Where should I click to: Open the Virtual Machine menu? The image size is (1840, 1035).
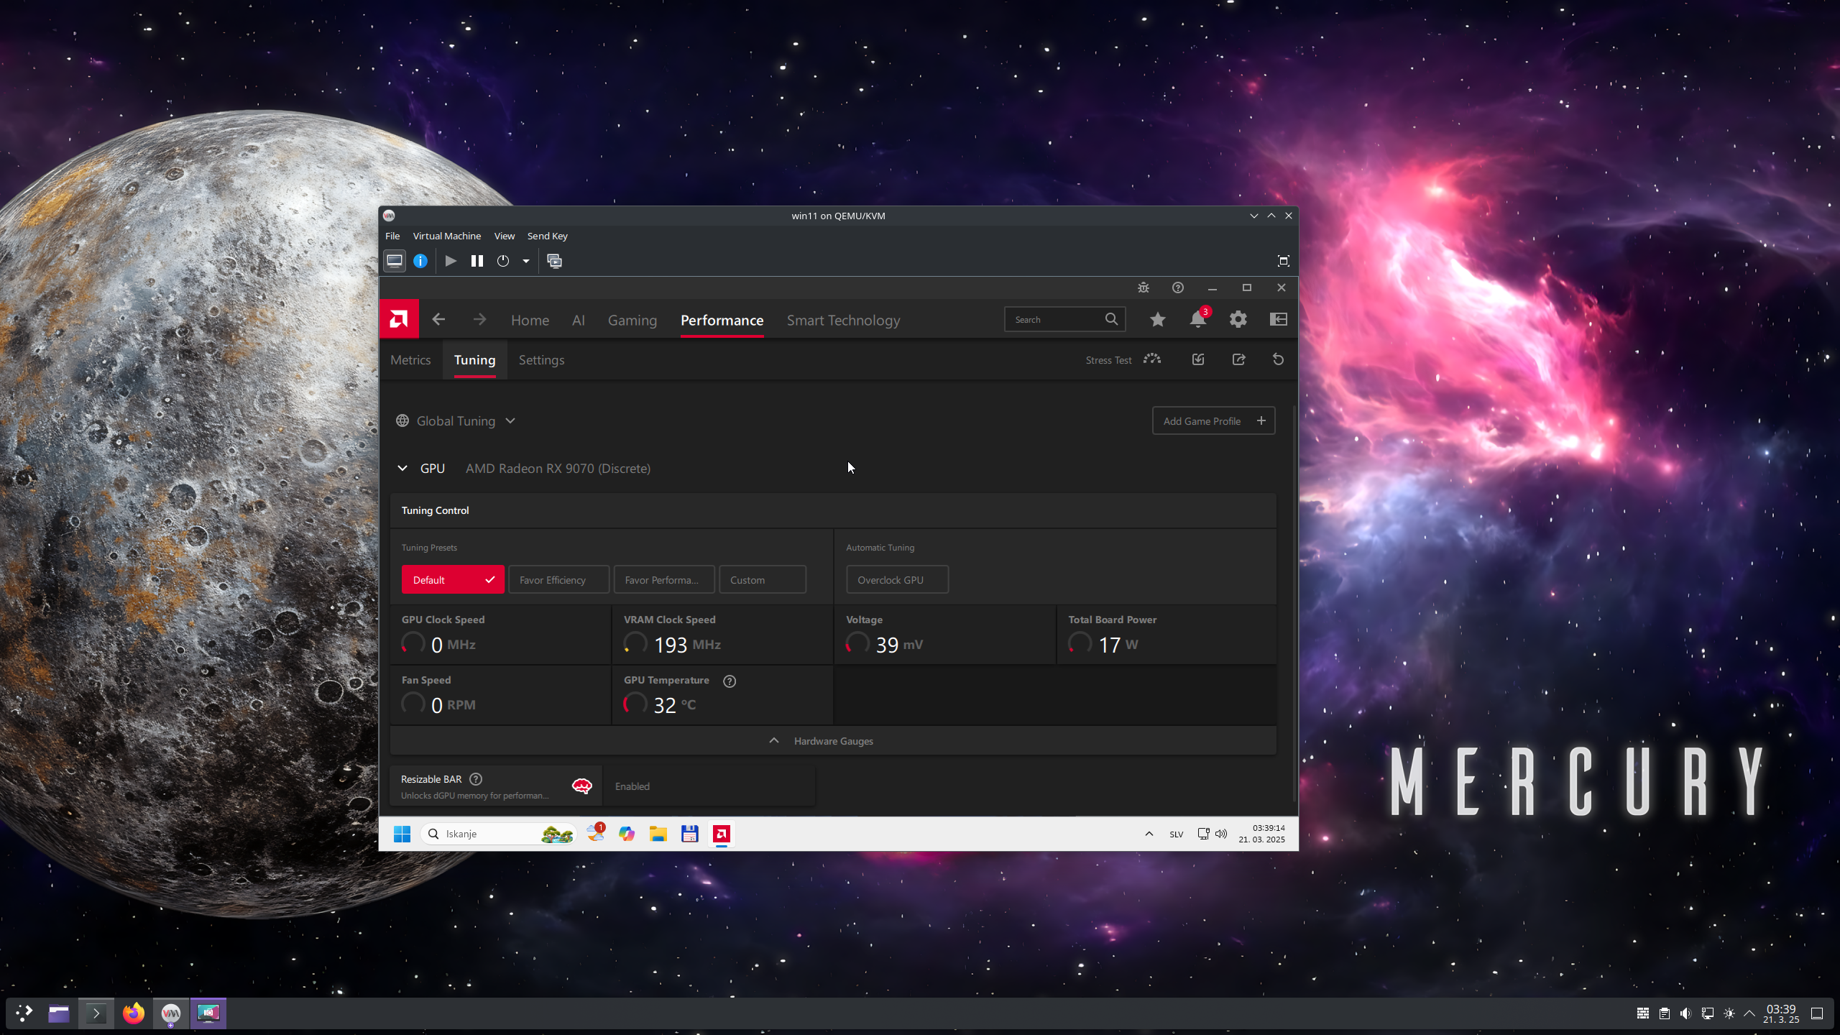click(x=447, y=236)
